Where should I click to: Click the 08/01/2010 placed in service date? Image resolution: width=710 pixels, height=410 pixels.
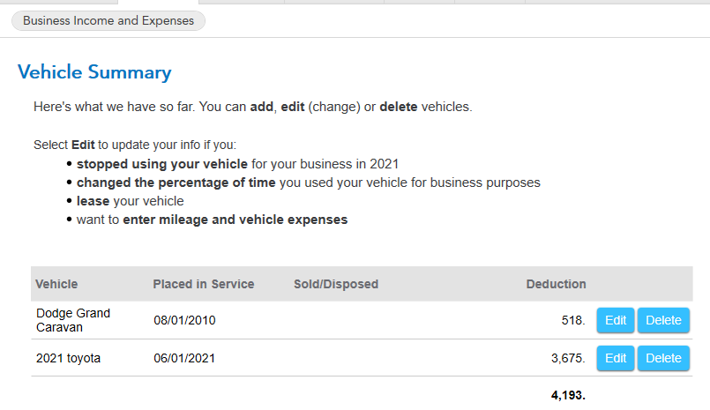point(184,320)
